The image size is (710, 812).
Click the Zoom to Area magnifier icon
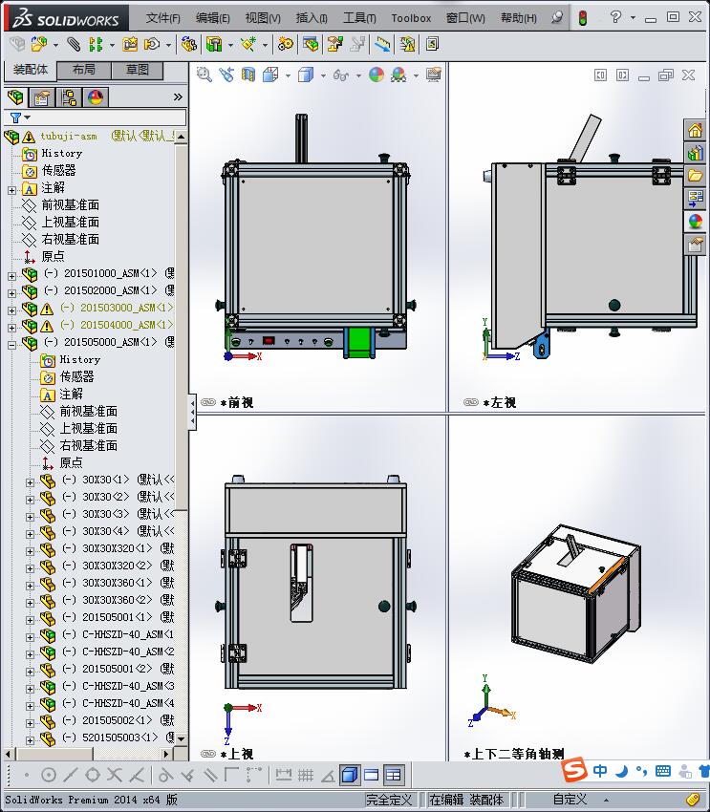coord(204,75)
